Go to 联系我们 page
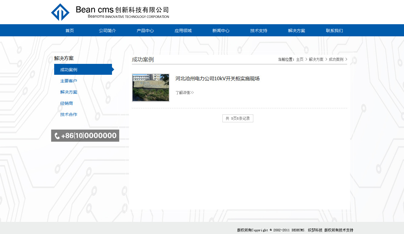 [x=334, y=31]
